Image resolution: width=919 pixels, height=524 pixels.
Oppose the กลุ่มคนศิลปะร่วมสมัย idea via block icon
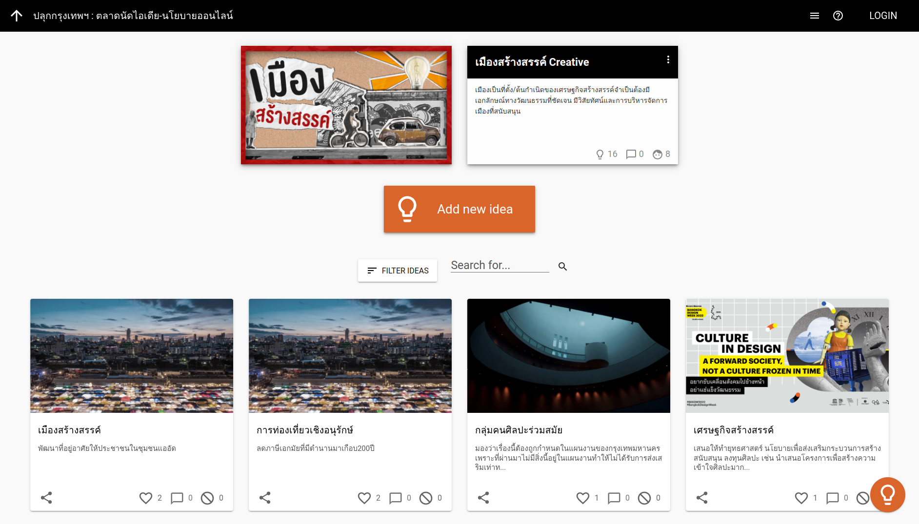coord(644,498)
